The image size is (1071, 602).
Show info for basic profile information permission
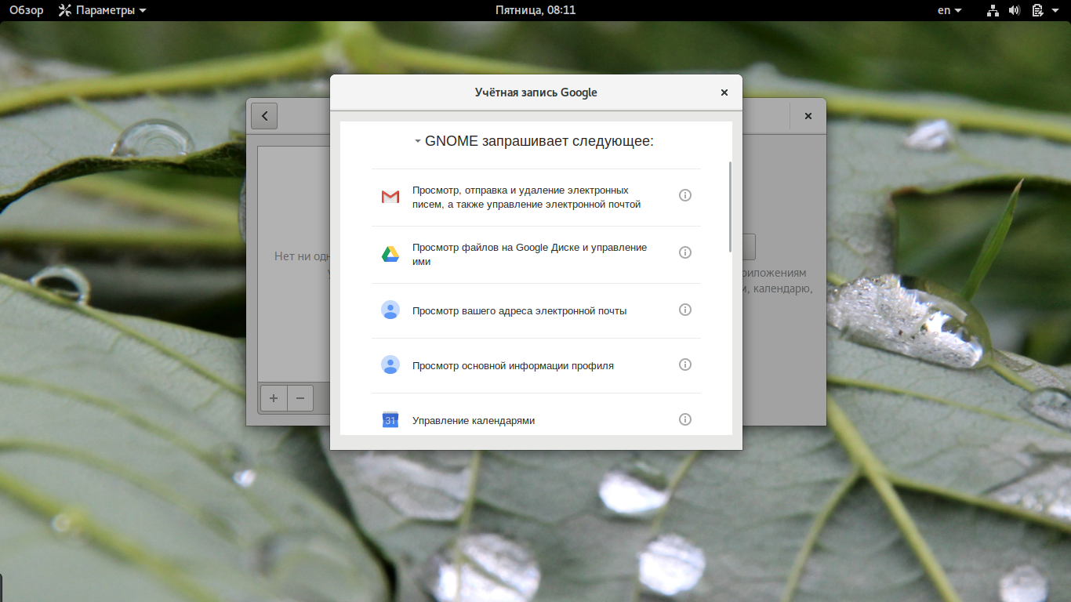pyautogui.click(x=685, y=364)
